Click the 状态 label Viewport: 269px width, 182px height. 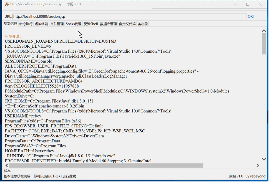(x=7, y=171)
